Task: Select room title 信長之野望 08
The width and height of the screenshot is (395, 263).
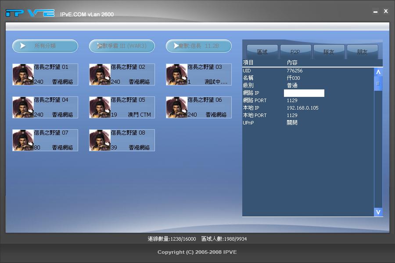Action: click(x=128, y=133)
